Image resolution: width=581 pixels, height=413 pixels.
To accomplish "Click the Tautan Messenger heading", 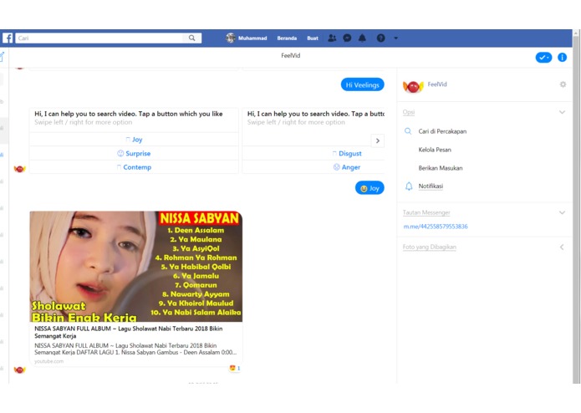I will 426,212.
